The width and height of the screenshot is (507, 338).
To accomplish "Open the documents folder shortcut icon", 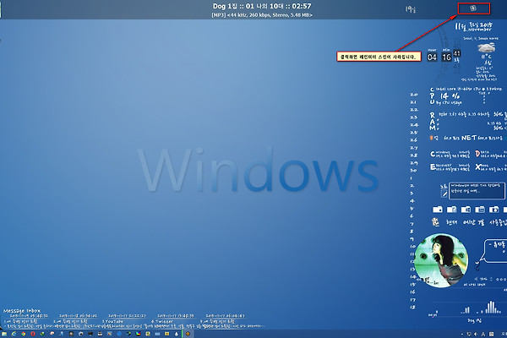I will pos(452,210).
